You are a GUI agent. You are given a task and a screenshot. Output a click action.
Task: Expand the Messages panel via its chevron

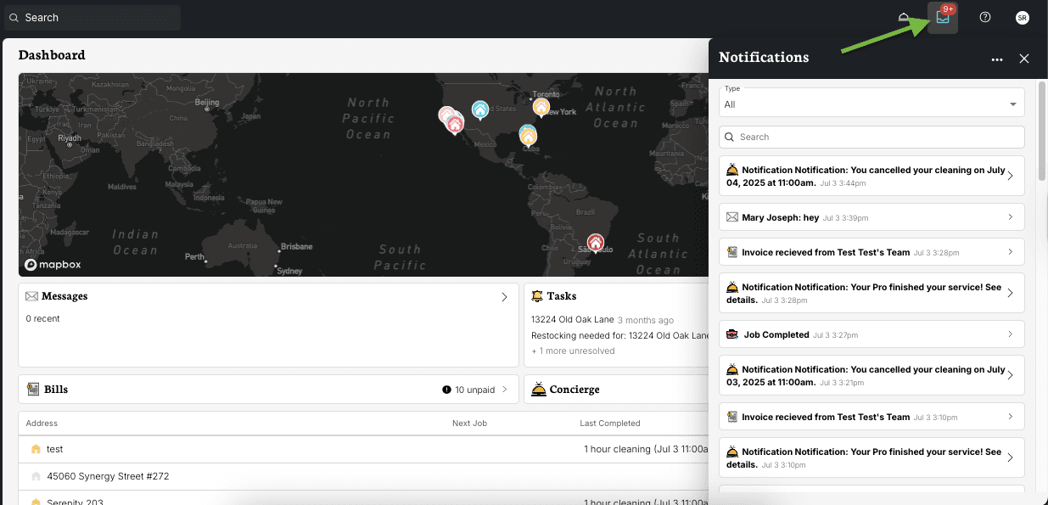(504, 296)
